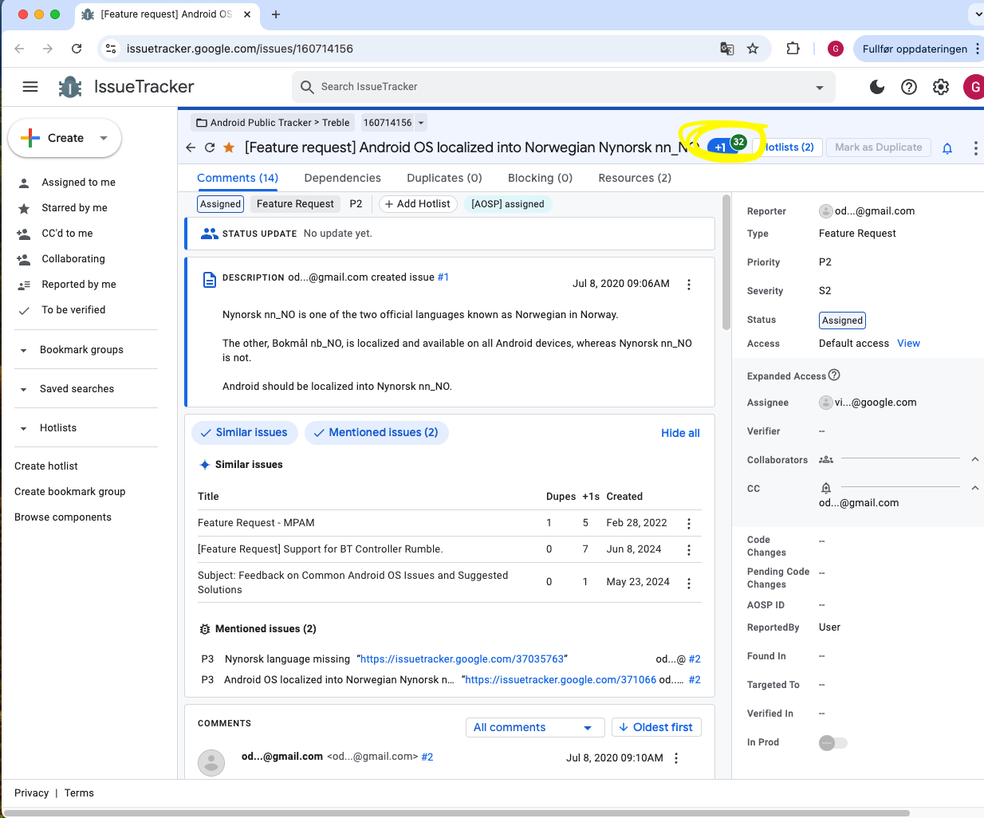Expand Saved searches section

pyautogui.click(x=23, y=389)
